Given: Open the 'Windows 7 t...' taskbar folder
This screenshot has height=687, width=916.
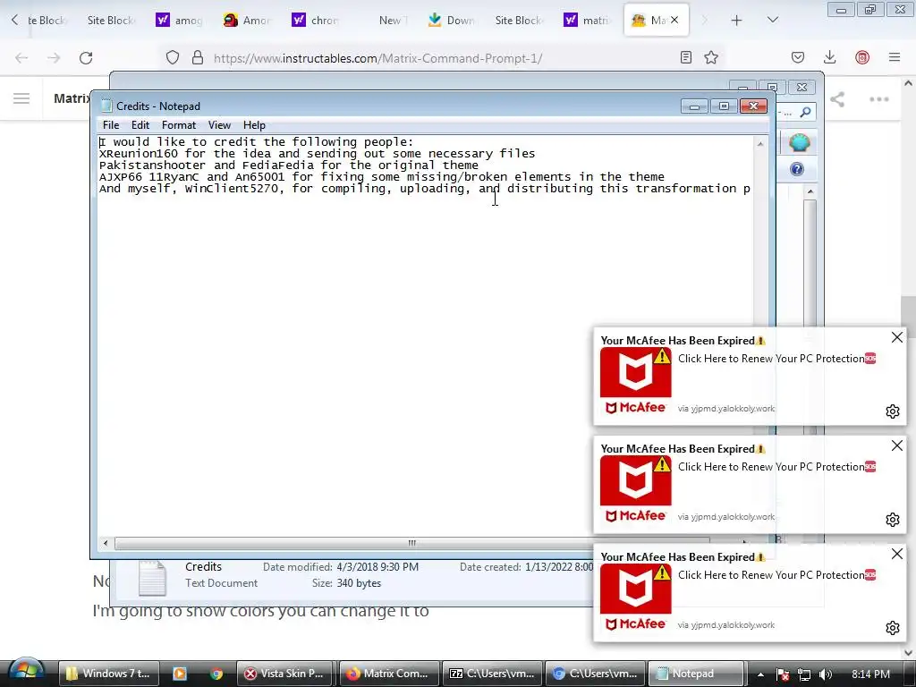Looking at the screenshot, I should (109, 674).
